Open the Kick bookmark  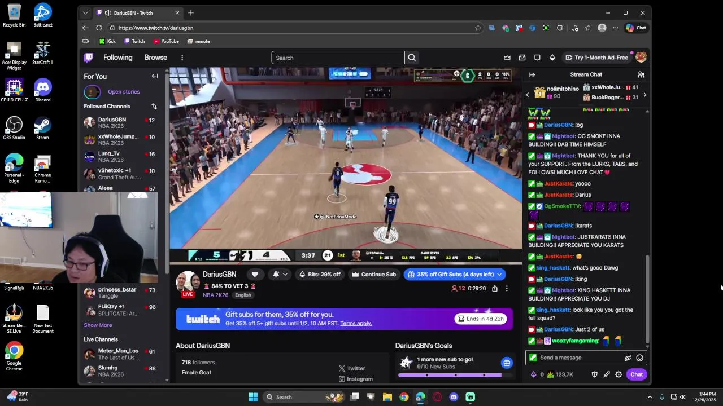pos(107,41)
